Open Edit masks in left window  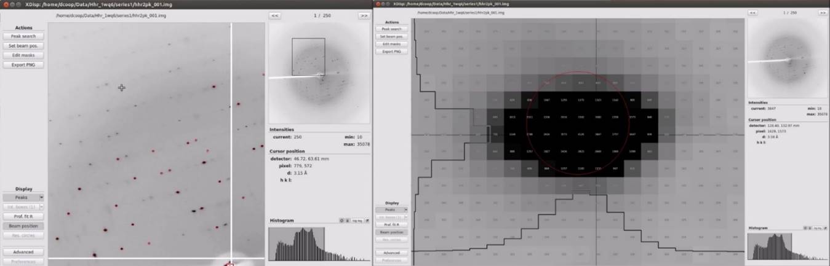coord(23,55)
